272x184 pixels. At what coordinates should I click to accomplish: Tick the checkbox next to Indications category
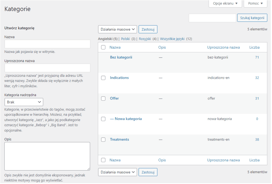tap(103, 78)
